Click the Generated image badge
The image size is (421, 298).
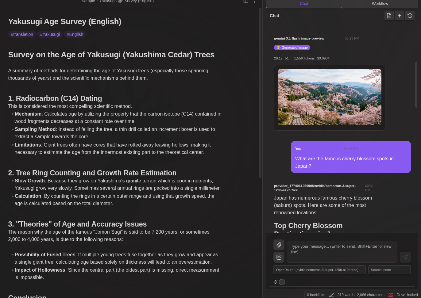point(292,48)
